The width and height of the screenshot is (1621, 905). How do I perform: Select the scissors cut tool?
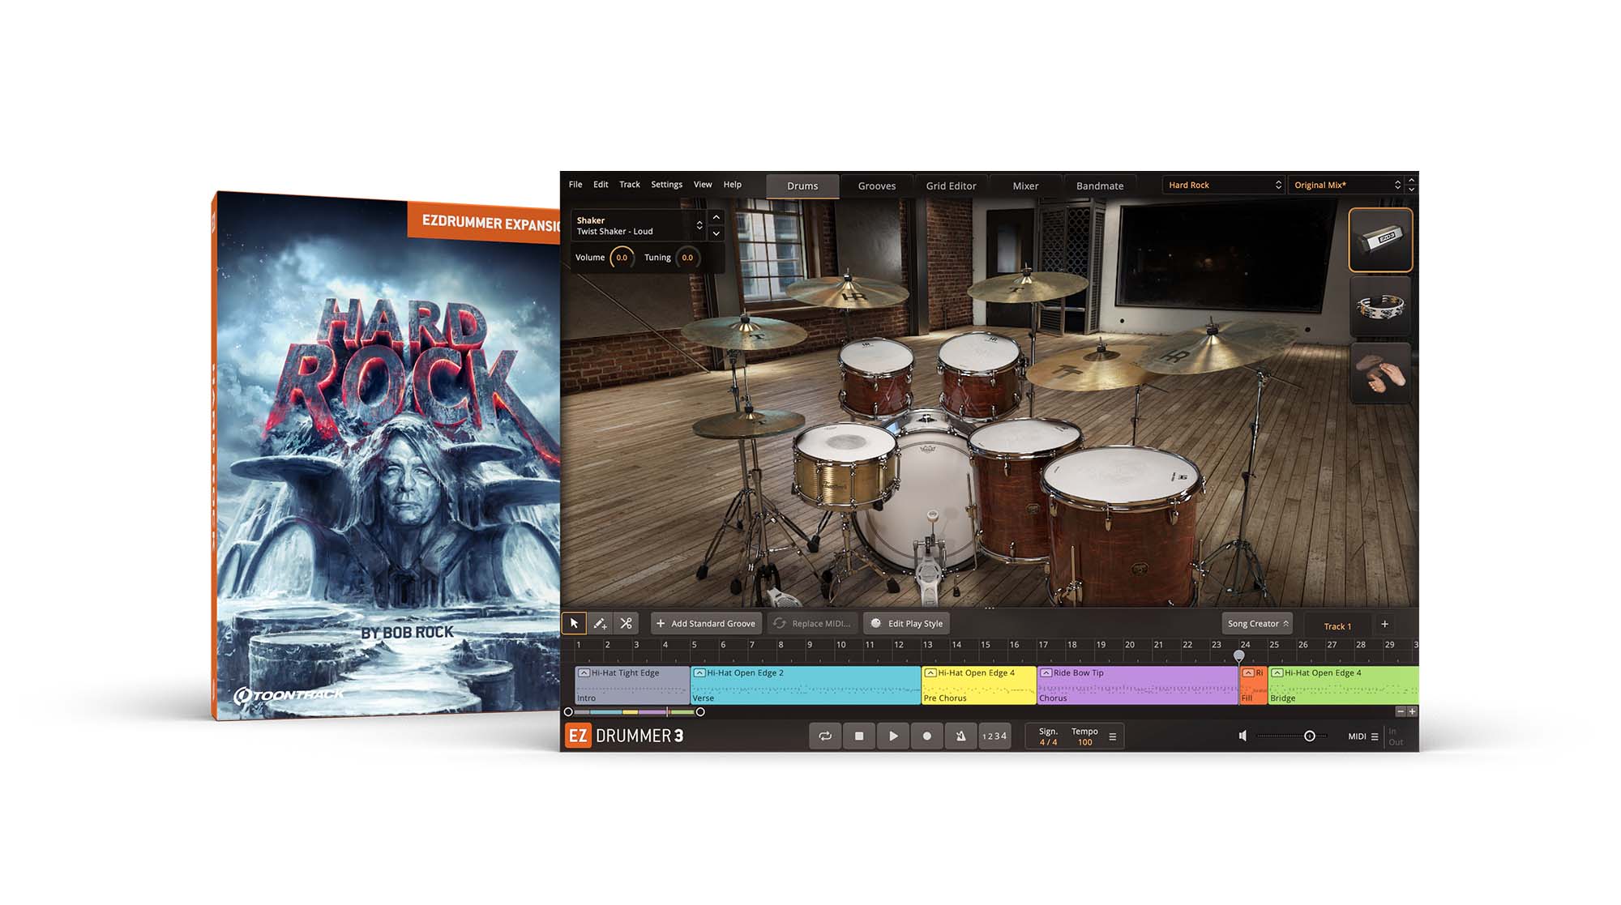626,623
